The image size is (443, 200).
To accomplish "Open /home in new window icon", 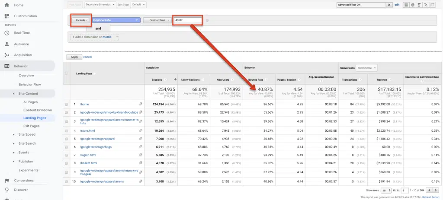I will (x=141, y=104).
